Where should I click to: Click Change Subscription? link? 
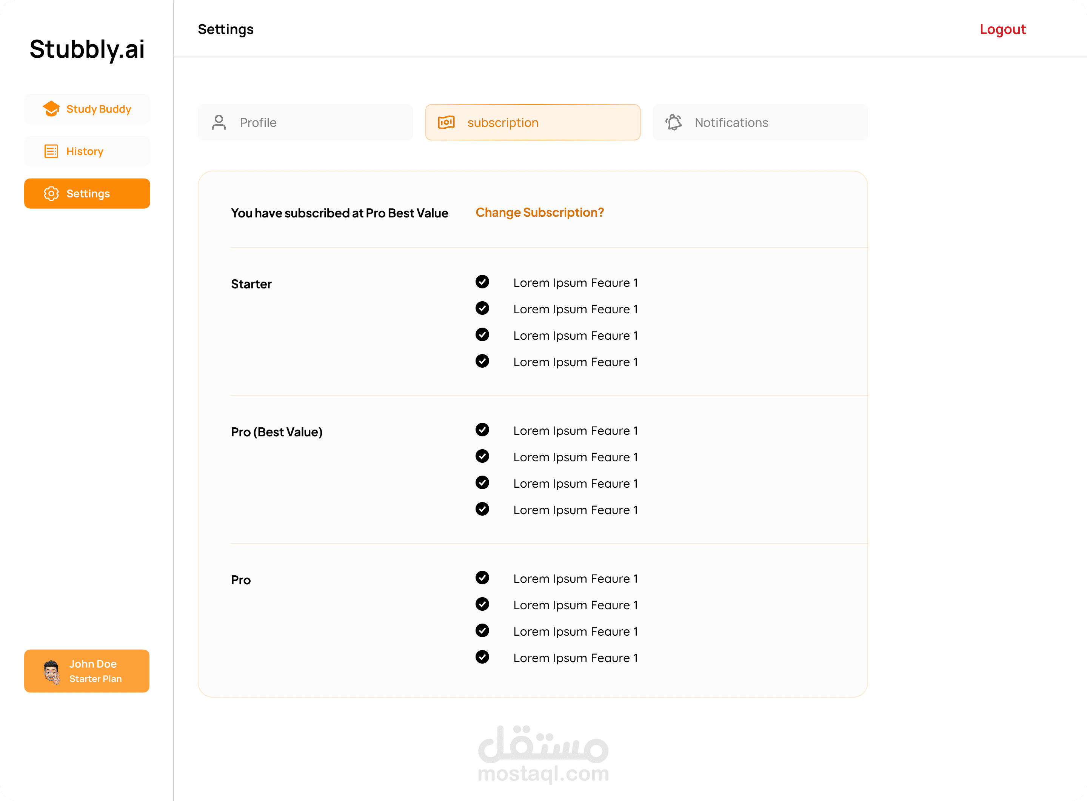540,213
